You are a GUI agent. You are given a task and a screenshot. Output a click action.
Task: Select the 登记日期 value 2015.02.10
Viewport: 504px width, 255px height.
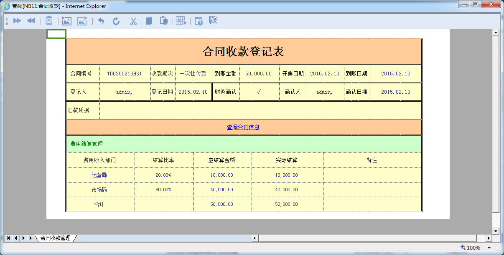tap(193, 92)
